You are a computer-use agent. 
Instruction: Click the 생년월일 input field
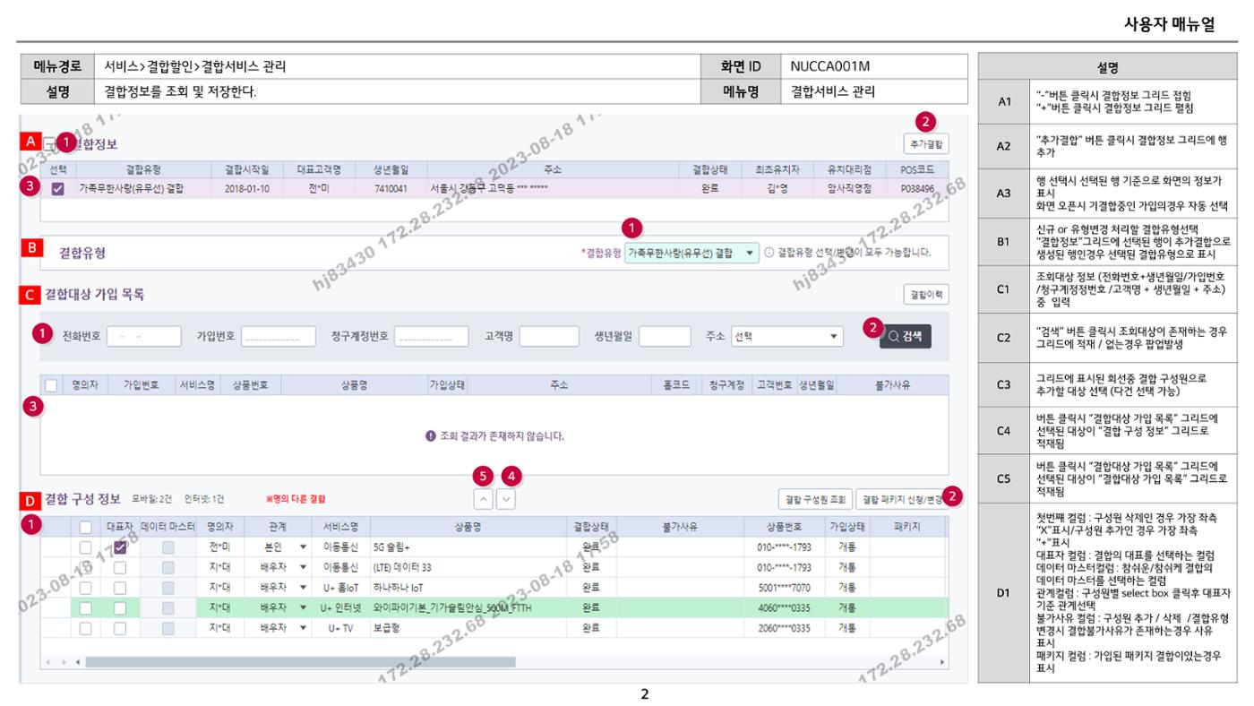[x=665, y=336]
